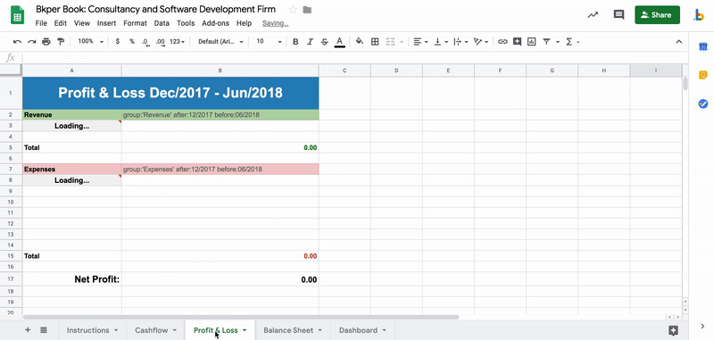Open the Bkper add-on sidebar icon
Image resolution: width=714 pixels, height=340 pixels.
pyautogui.click(x=699, y=15)
